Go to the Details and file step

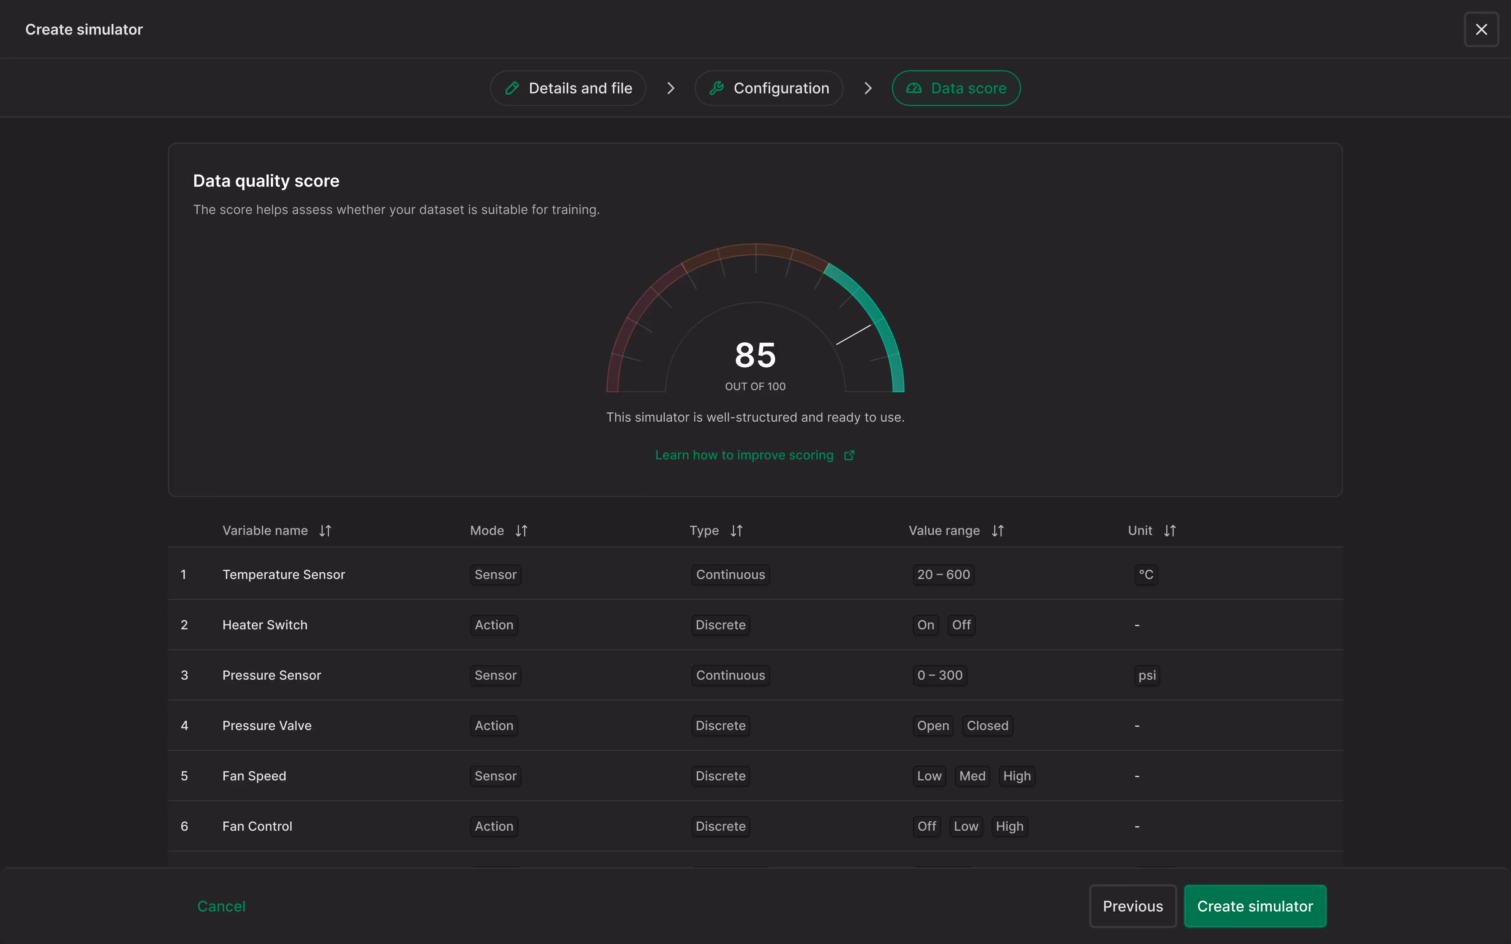tap(567, 88)
